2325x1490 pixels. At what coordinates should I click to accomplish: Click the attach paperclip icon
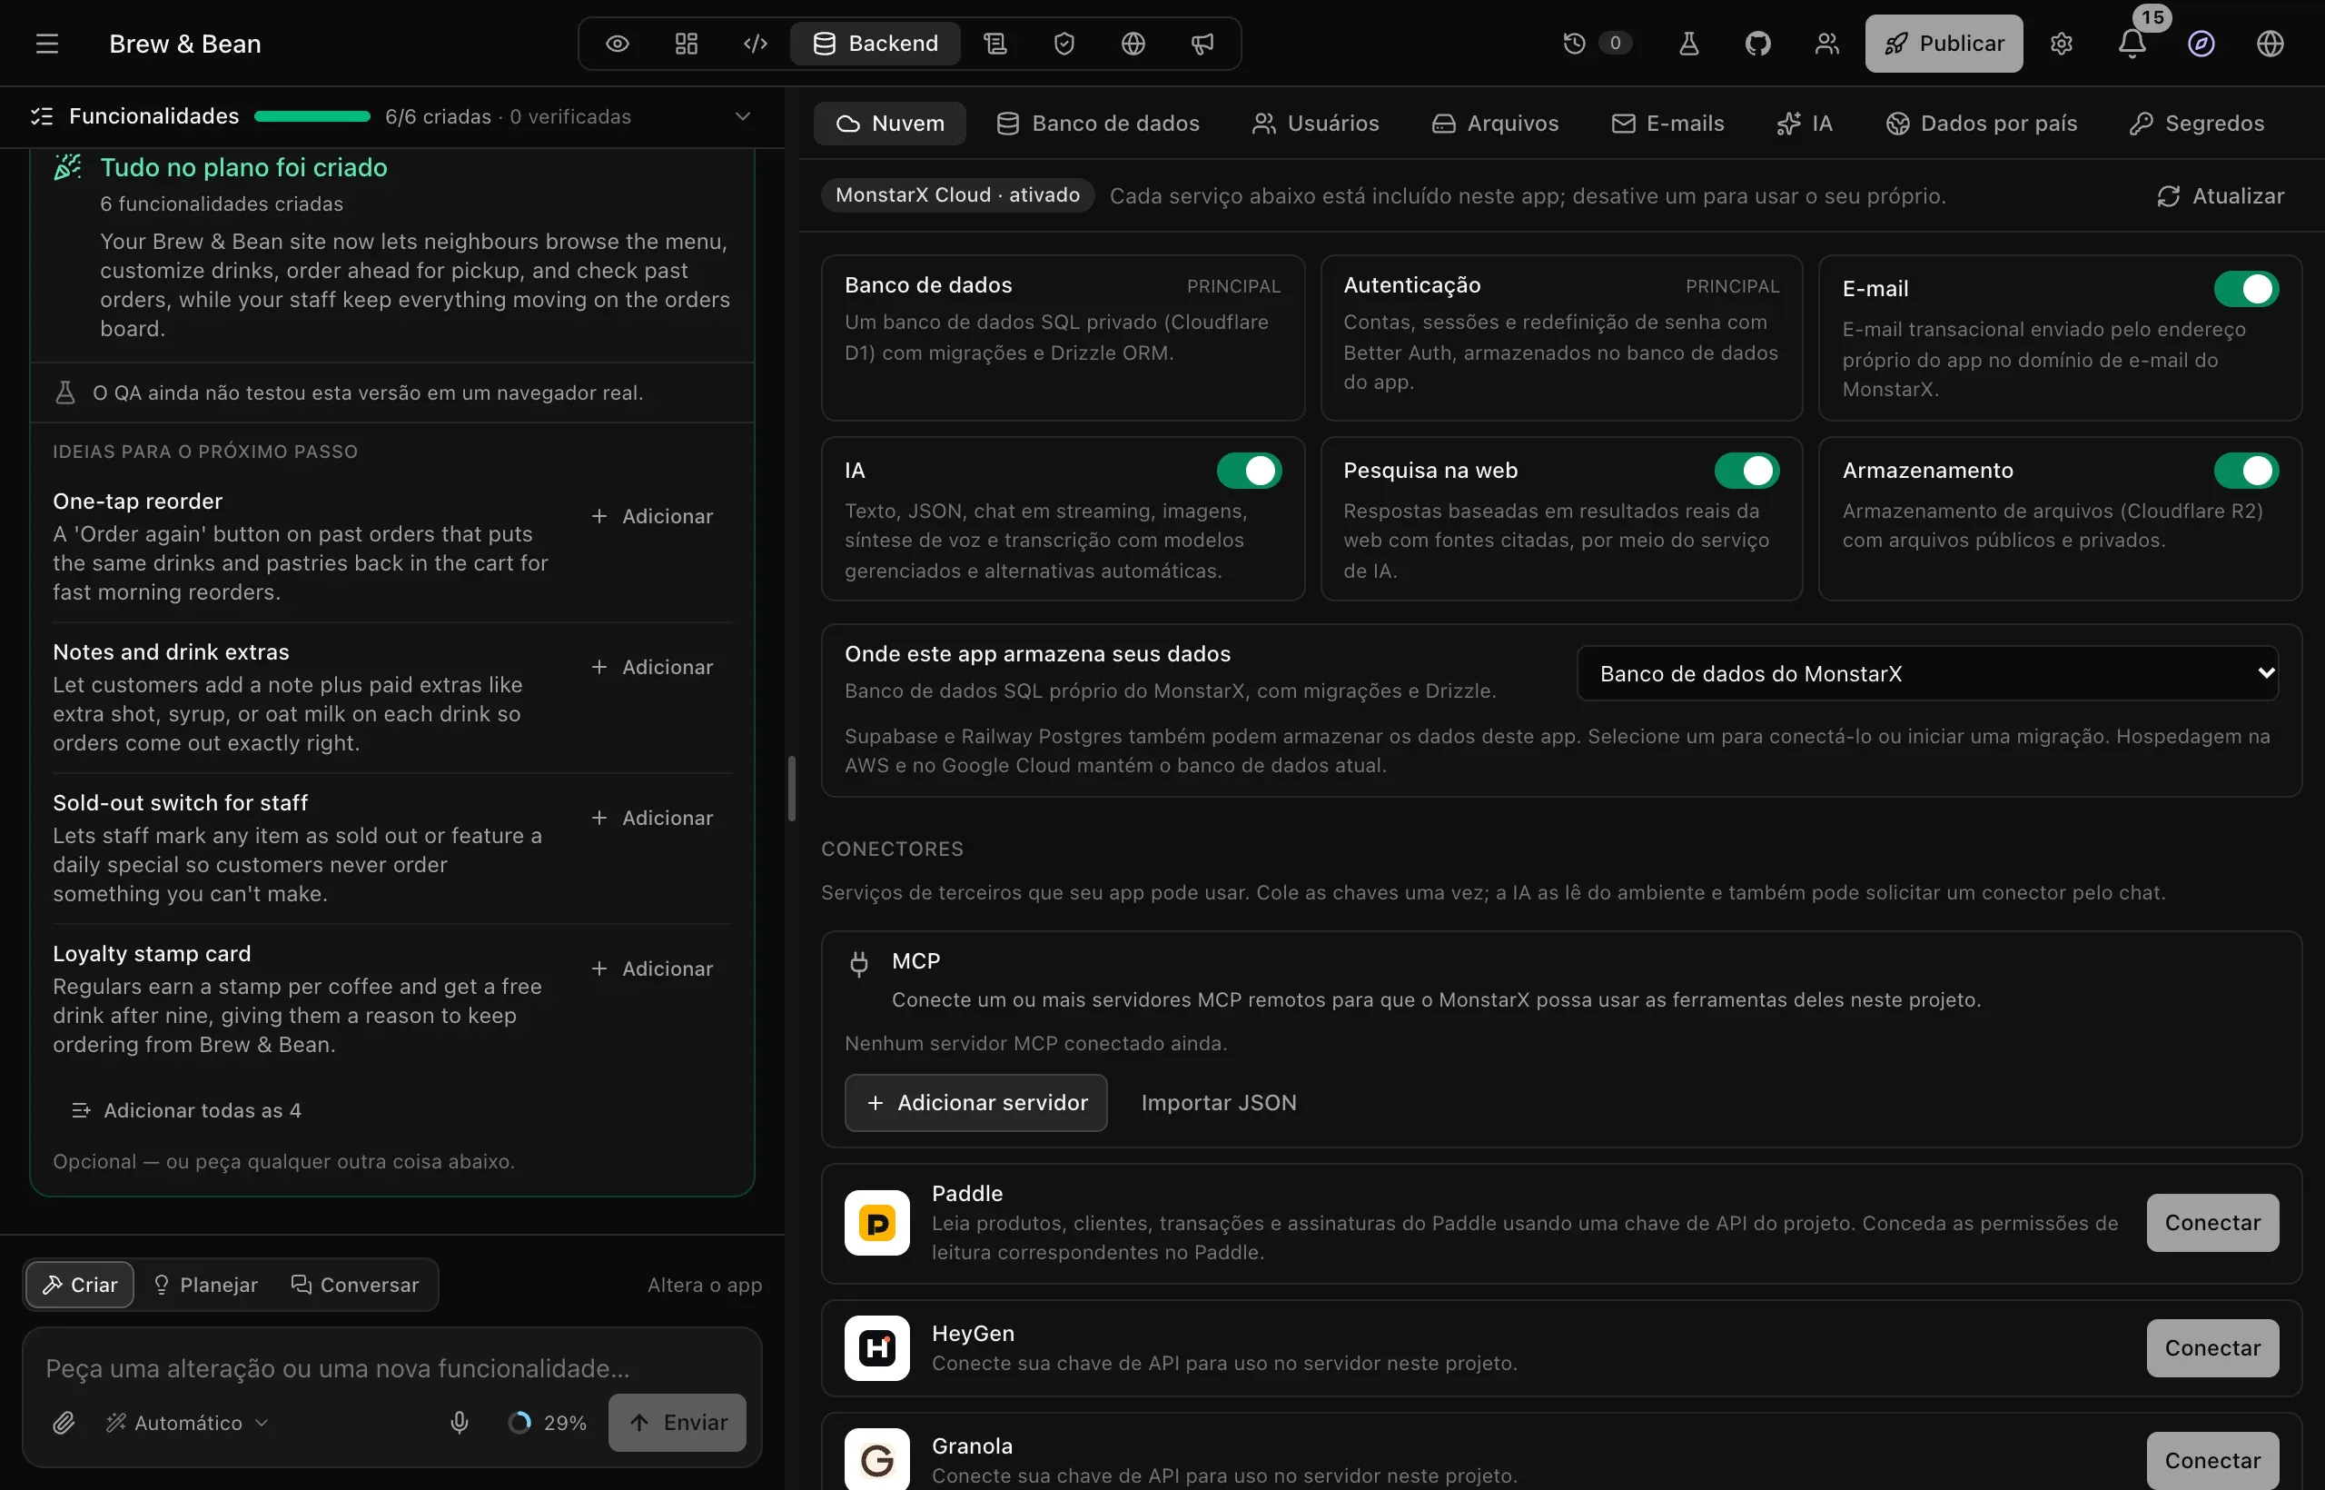pyautogui.click(x=64, y=1421)
